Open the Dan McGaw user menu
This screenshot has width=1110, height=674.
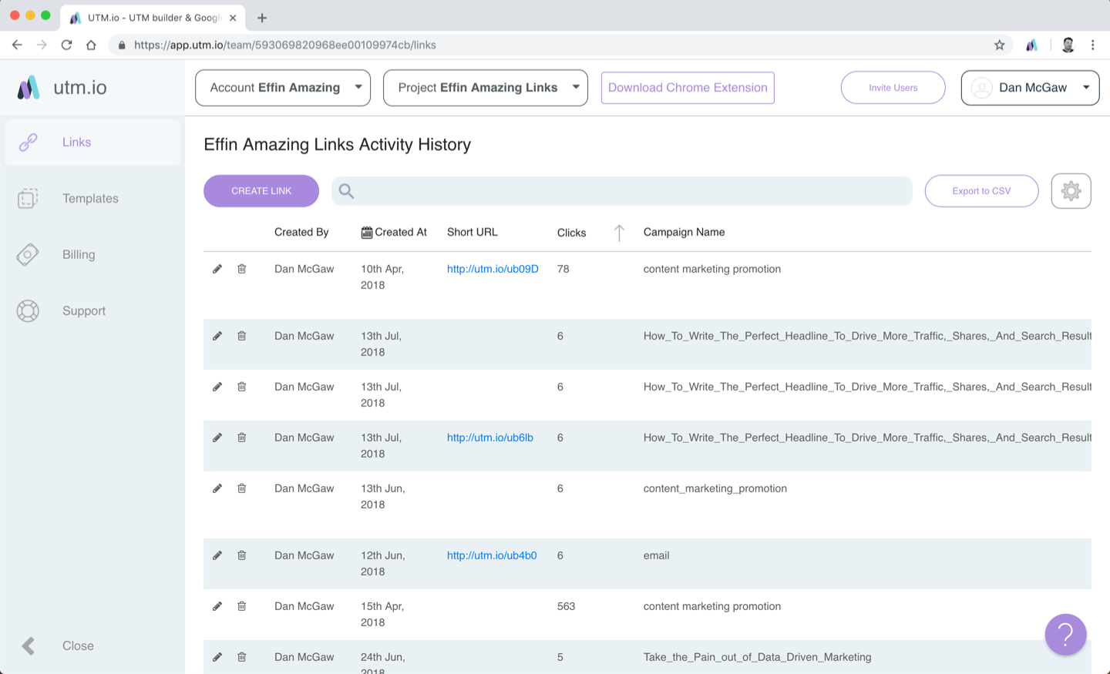tap(1030, 88)
